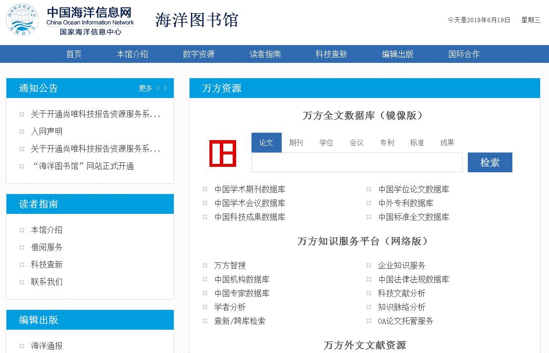Switch to the 成果 search tab

pyautogui.click(x=447, y=143)
